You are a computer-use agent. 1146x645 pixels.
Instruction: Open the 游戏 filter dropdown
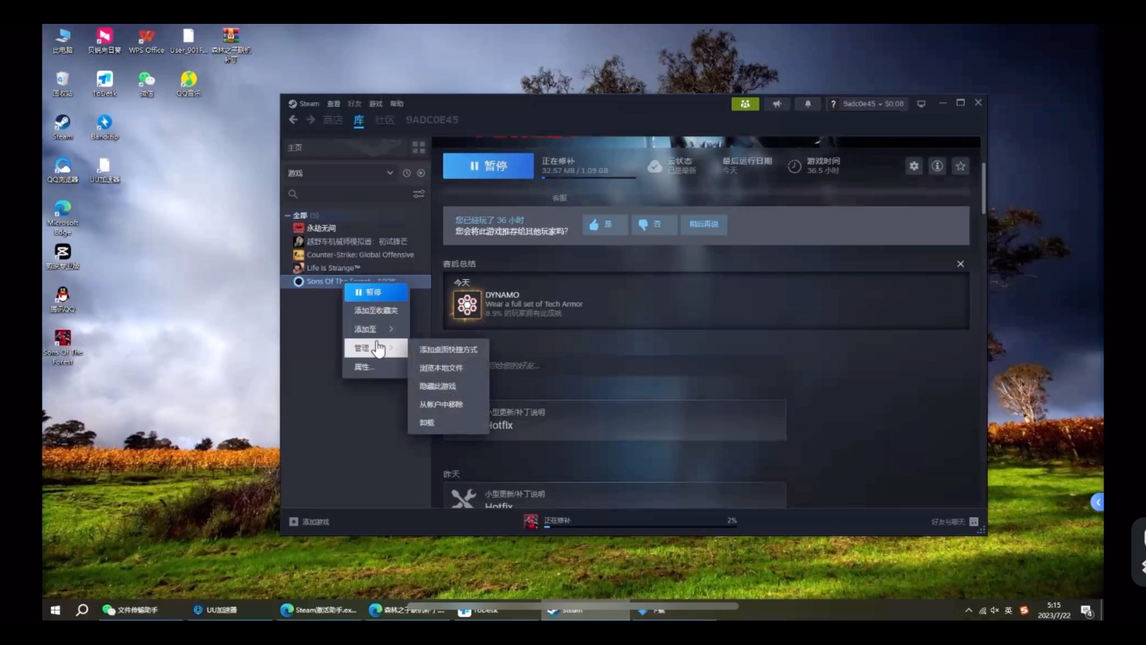point(341,173)
